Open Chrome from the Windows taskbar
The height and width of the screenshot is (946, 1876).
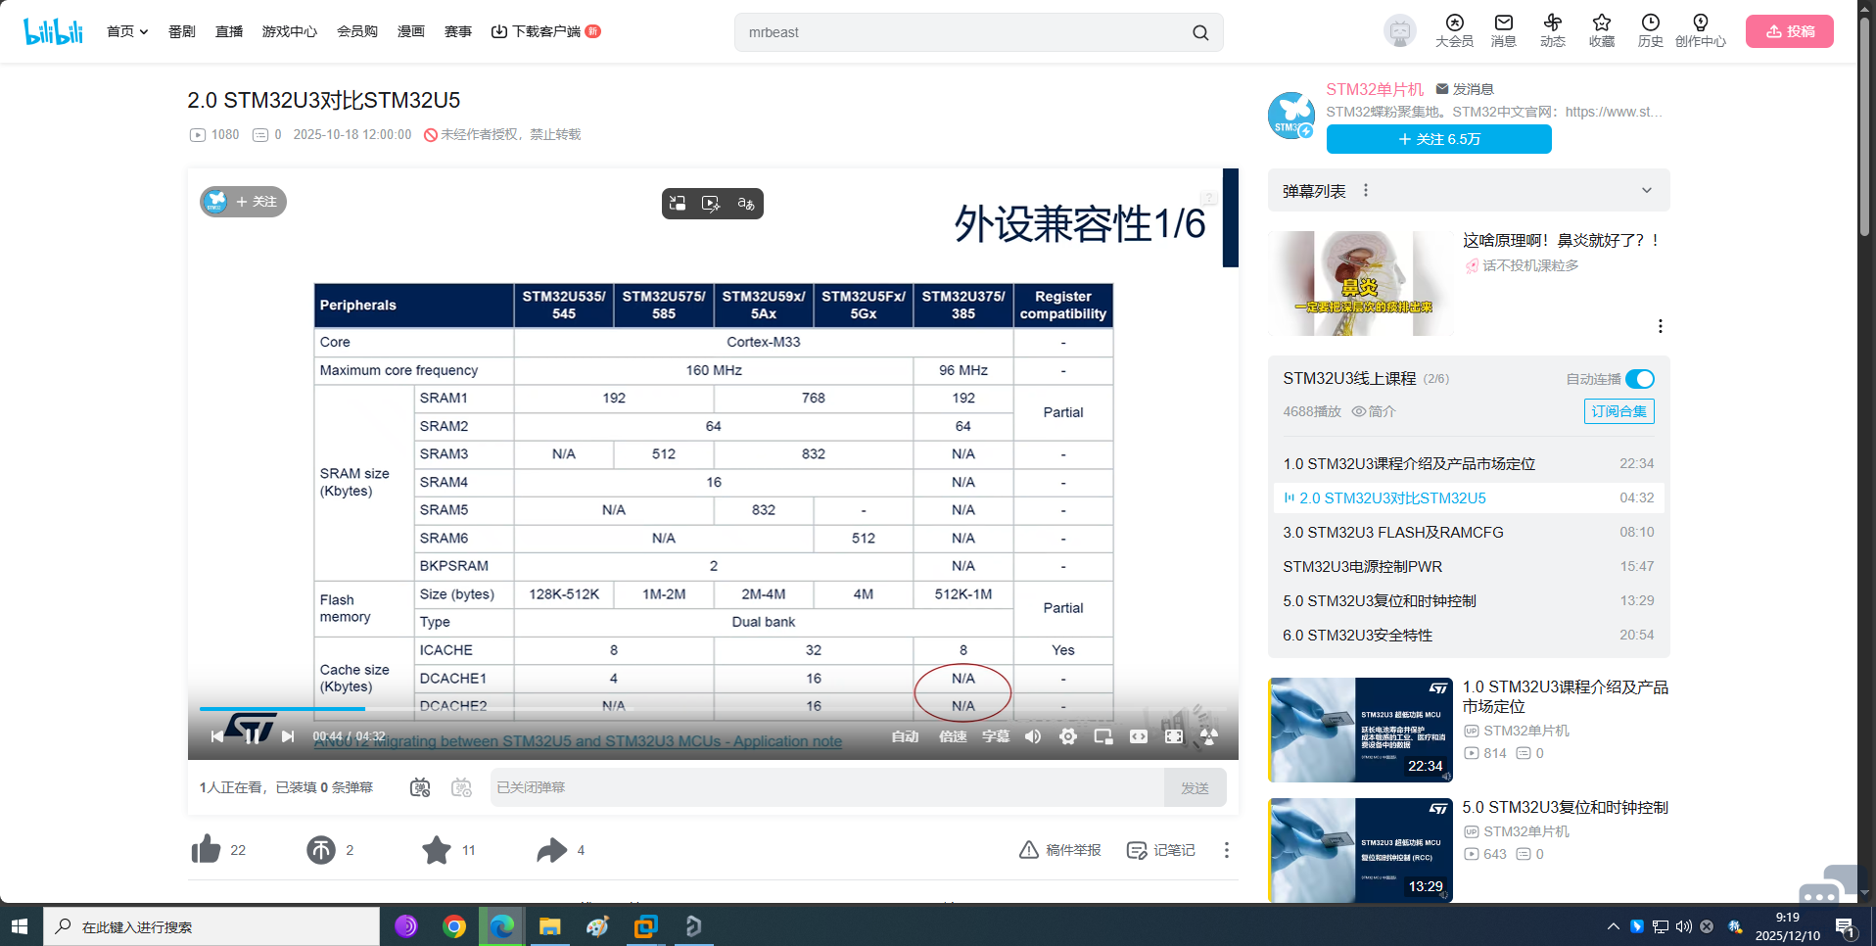454,926
